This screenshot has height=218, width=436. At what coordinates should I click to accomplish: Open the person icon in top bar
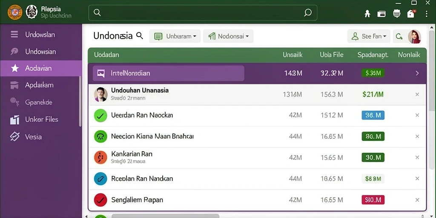tap(367, 13)
